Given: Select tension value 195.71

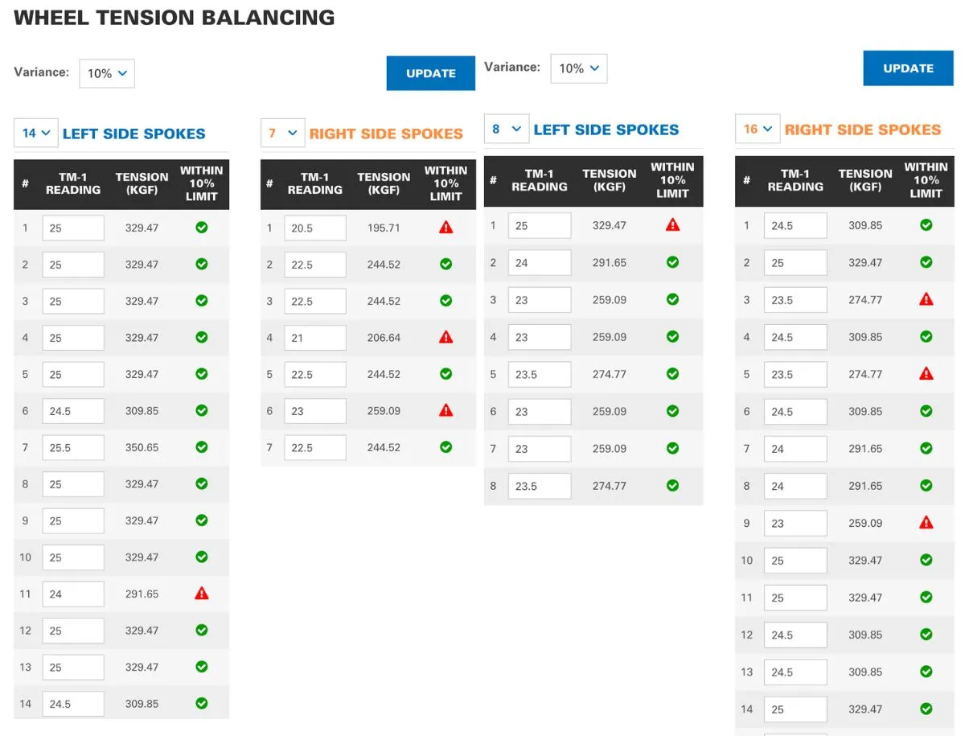Looking at the screenshot, I should [384, 228].
